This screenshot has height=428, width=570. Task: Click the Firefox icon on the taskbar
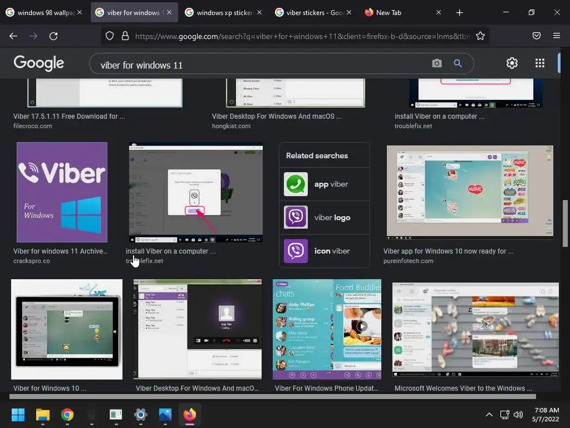[189, 415]
